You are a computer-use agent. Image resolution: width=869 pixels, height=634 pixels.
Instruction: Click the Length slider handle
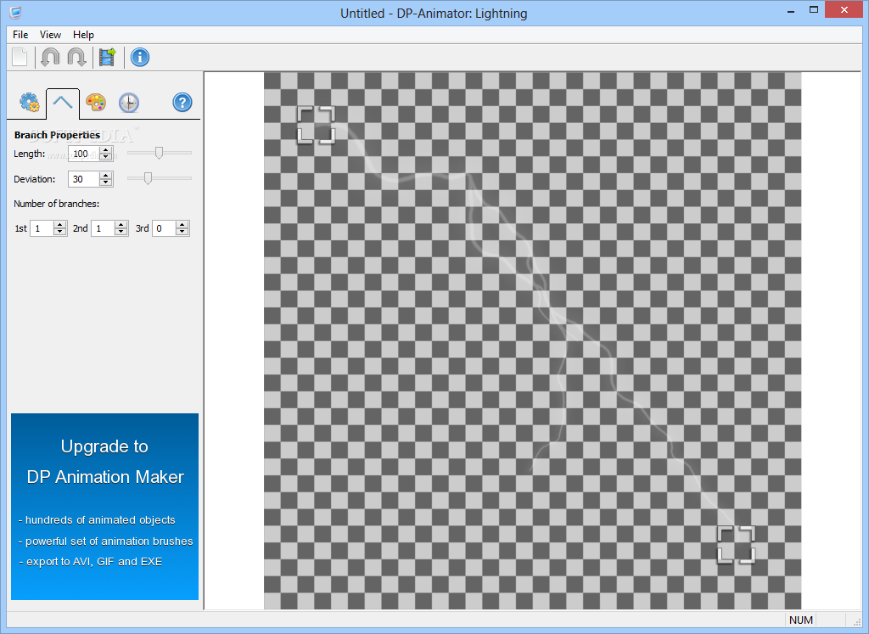tap(159, 153)
